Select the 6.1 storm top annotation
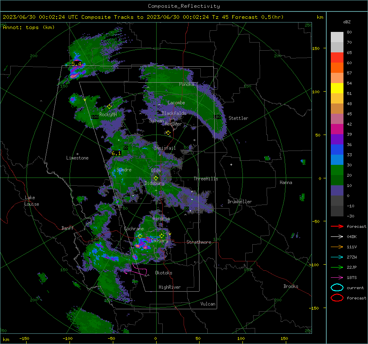Viewport: 368px width, 344px height. (116, 153)
